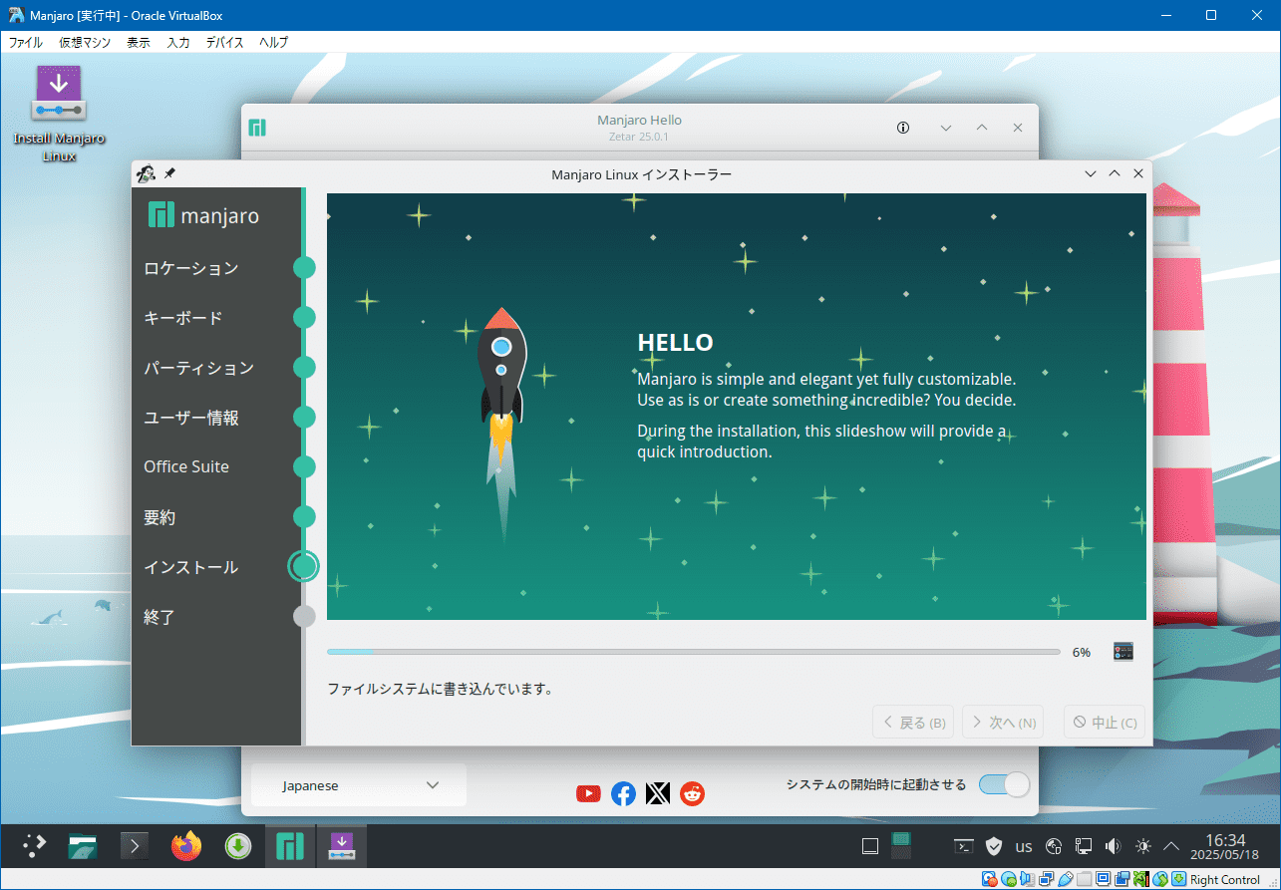Select the Office Suite step in sidebar
Image resolution: width=1281 pixels, height=890 pixels.
pos(186,466)
